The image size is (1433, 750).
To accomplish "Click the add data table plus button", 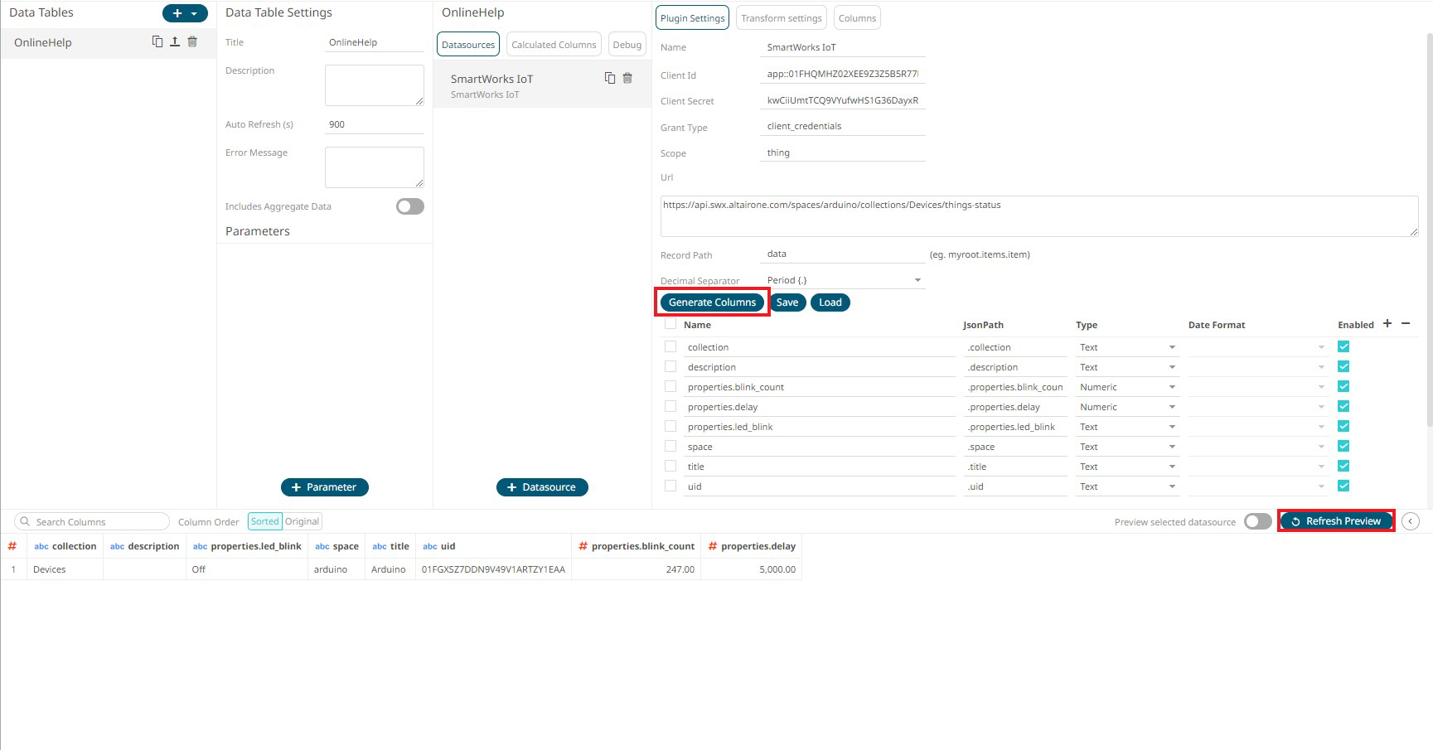I will coord(185,13).
